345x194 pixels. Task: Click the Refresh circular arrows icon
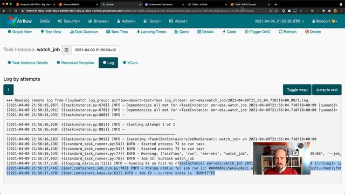[x=280, y=32]
